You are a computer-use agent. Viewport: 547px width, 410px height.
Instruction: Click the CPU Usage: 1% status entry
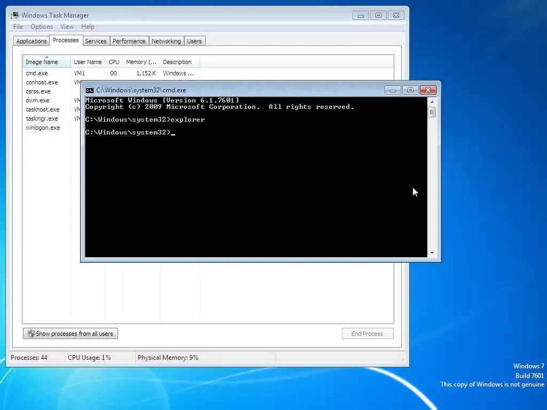[89, 358]
